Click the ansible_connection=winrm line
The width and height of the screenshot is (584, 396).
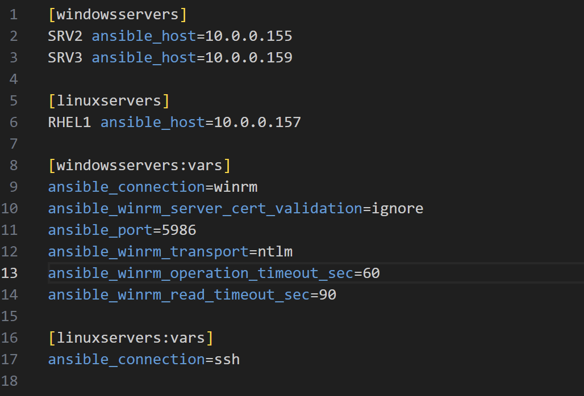point(153,187)
